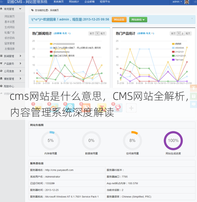197x202 pixels.
Task: Click the template icon beside 模板管理
Action: pos(1,78)
